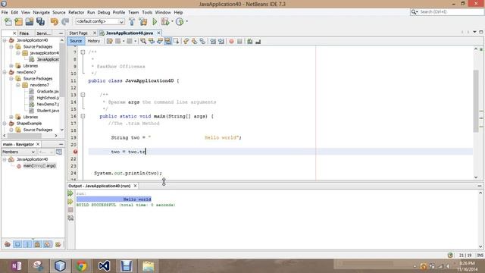Click the Save All toolbar icon

tap(40, 22)
